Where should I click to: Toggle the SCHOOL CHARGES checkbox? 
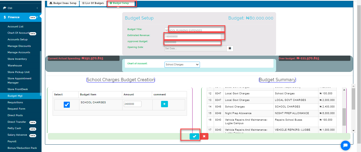click(x=67, y=105)
